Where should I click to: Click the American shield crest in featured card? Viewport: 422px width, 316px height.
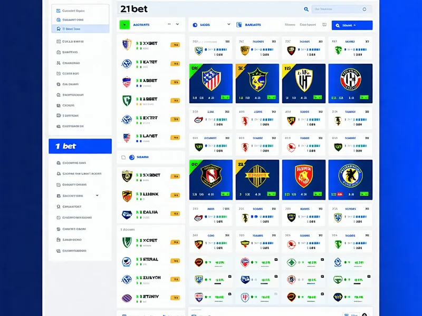211,79
